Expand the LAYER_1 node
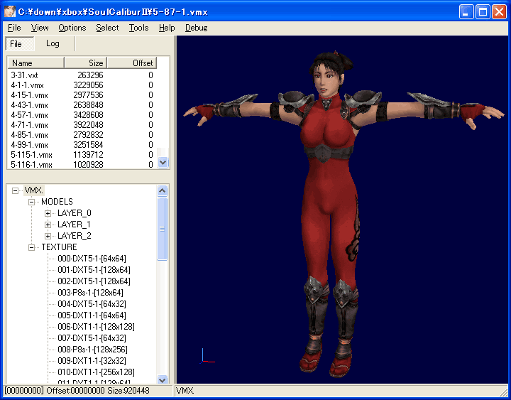This screenshot has height=400, width=511. click(48, 225)
